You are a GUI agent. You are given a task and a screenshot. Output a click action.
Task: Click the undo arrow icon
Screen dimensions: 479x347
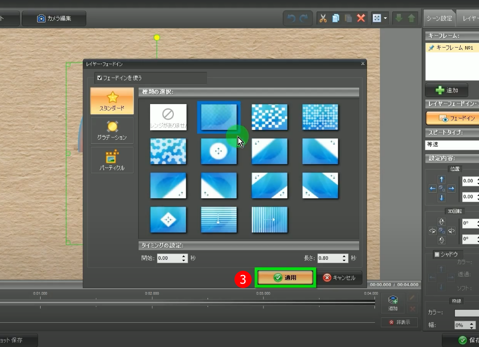[x=291, y=18]
